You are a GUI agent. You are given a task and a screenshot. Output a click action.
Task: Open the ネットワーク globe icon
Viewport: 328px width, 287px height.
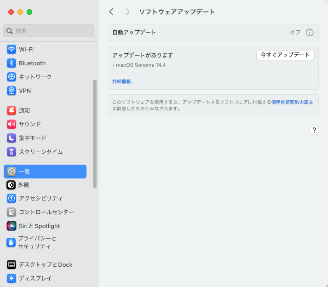12,77
